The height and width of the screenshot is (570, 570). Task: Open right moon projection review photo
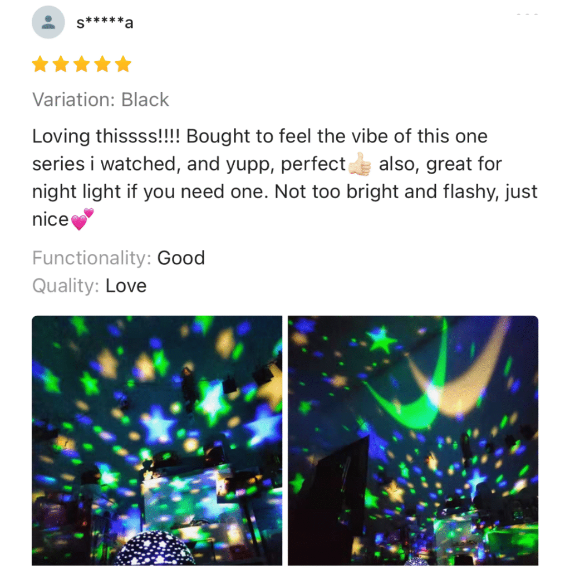pos(413,441)
